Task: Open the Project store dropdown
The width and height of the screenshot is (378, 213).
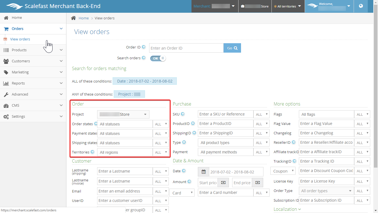Action: click(123, 114)
